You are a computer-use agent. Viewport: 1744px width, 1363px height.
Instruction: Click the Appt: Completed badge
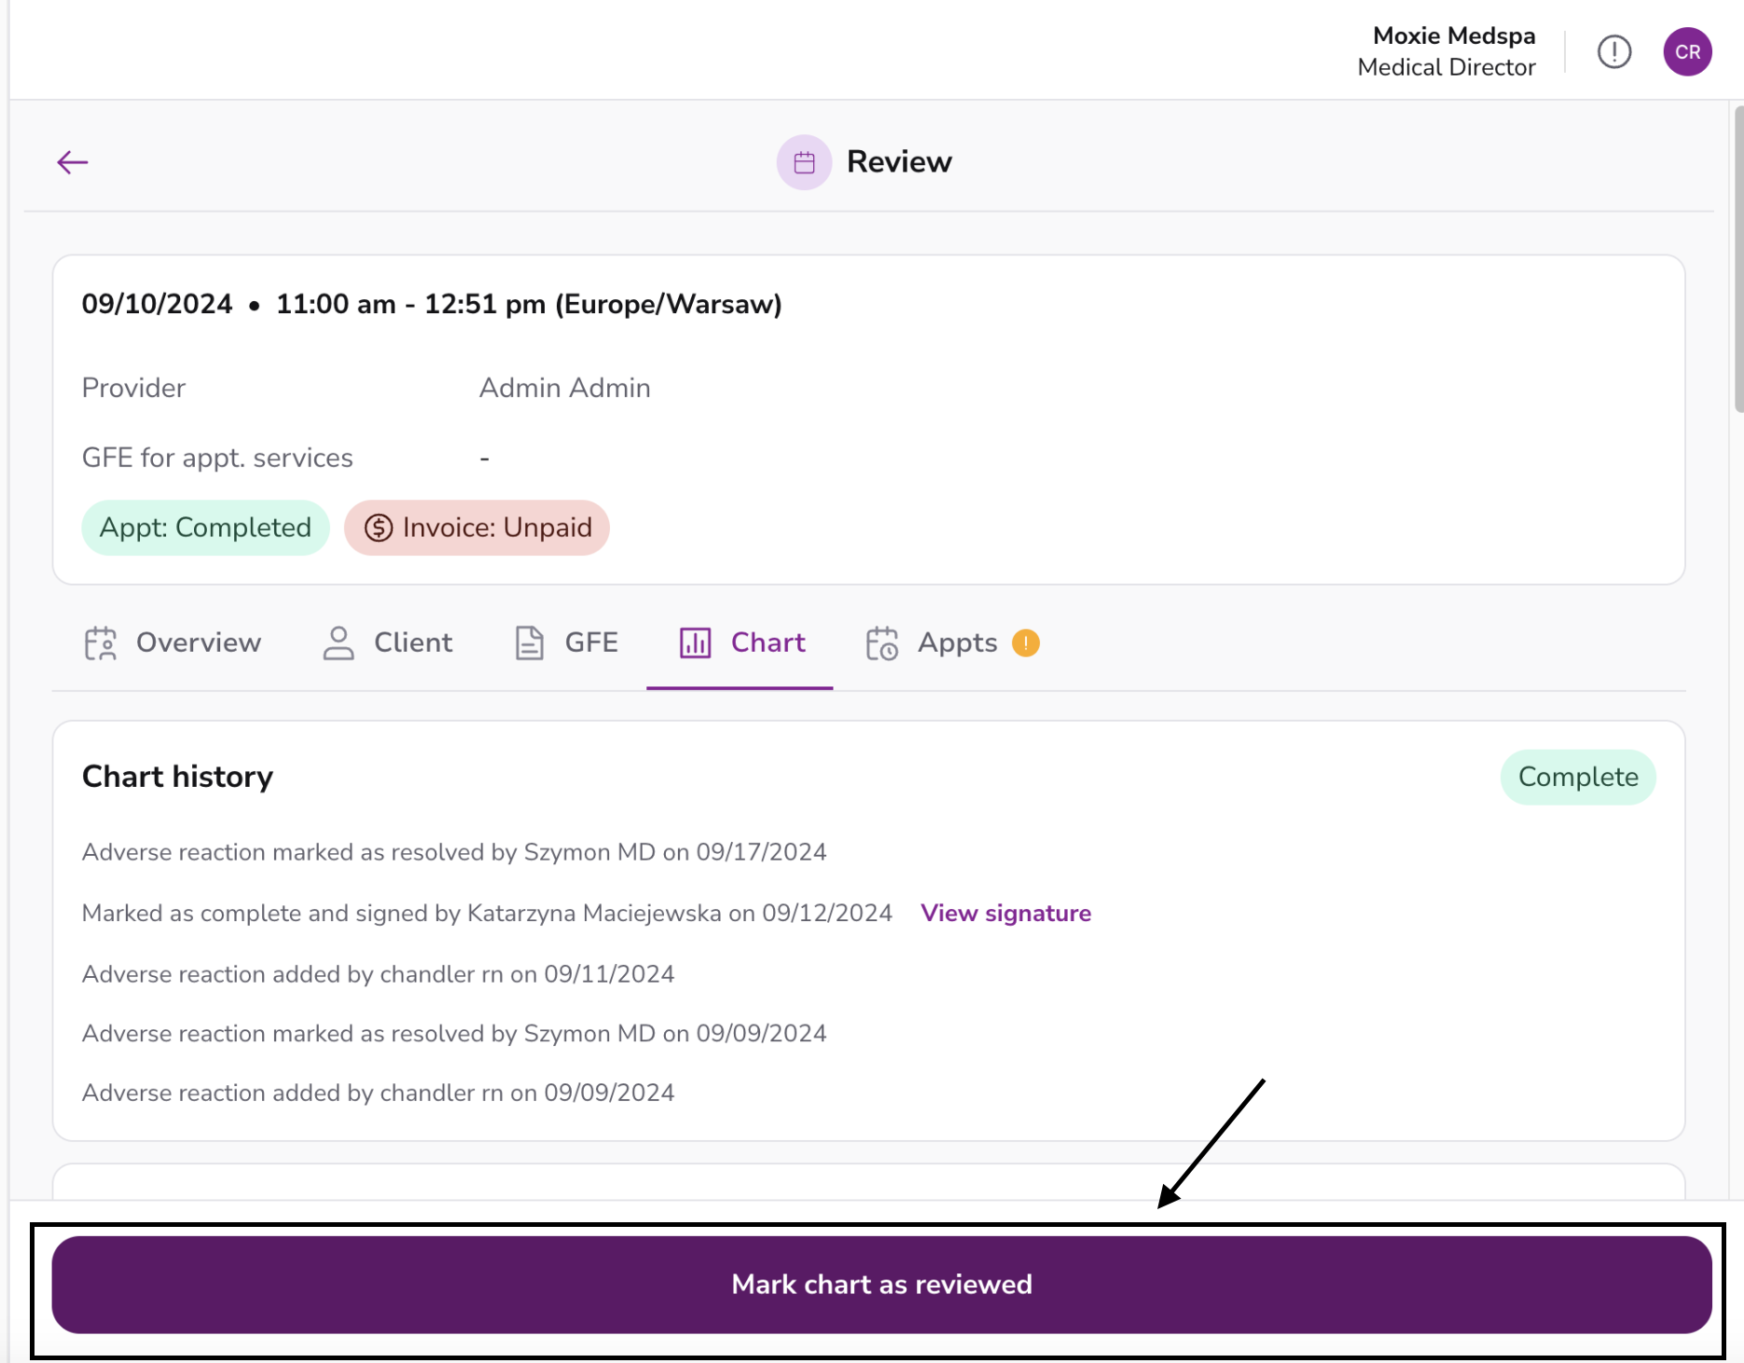(x=205, y=528)
